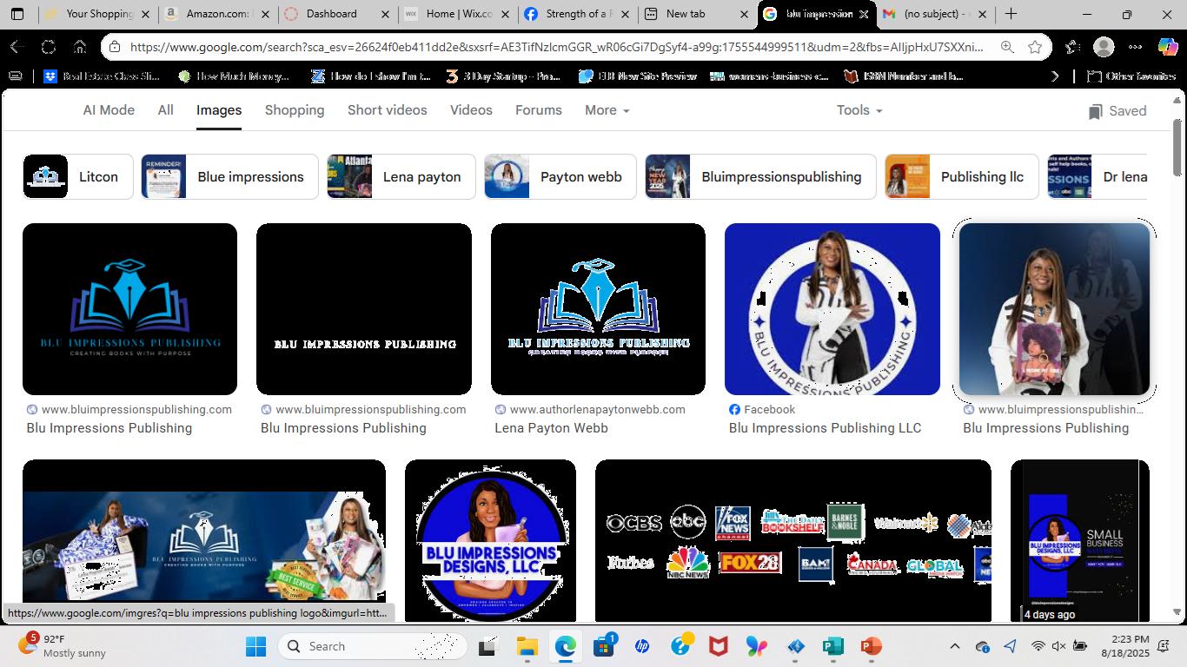Open McAfee from the taskbar
This screenshot has width=1187, height=667.
[718, 646]
